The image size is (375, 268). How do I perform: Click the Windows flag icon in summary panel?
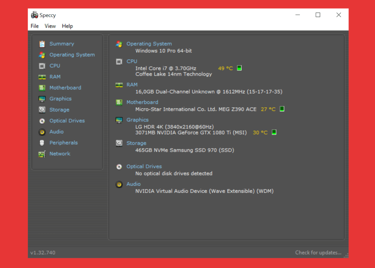pyautogui.click(x=119, y=44)
